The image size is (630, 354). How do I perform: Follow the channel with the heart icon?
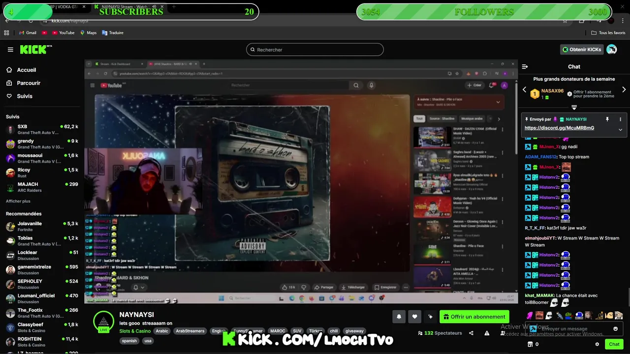(414, 317)
